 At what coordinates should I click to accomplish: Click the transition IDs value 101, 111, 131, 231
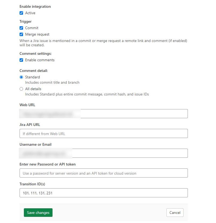36,193
